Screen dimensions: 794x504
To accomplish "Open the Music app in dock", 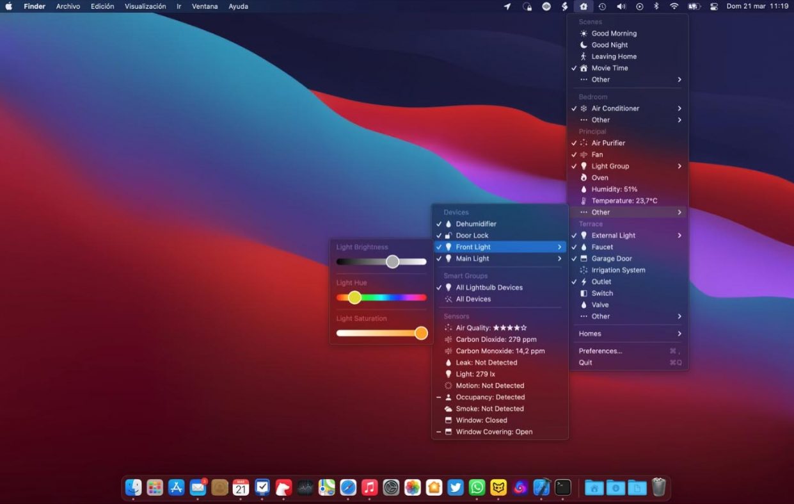I will coord(369,487).
